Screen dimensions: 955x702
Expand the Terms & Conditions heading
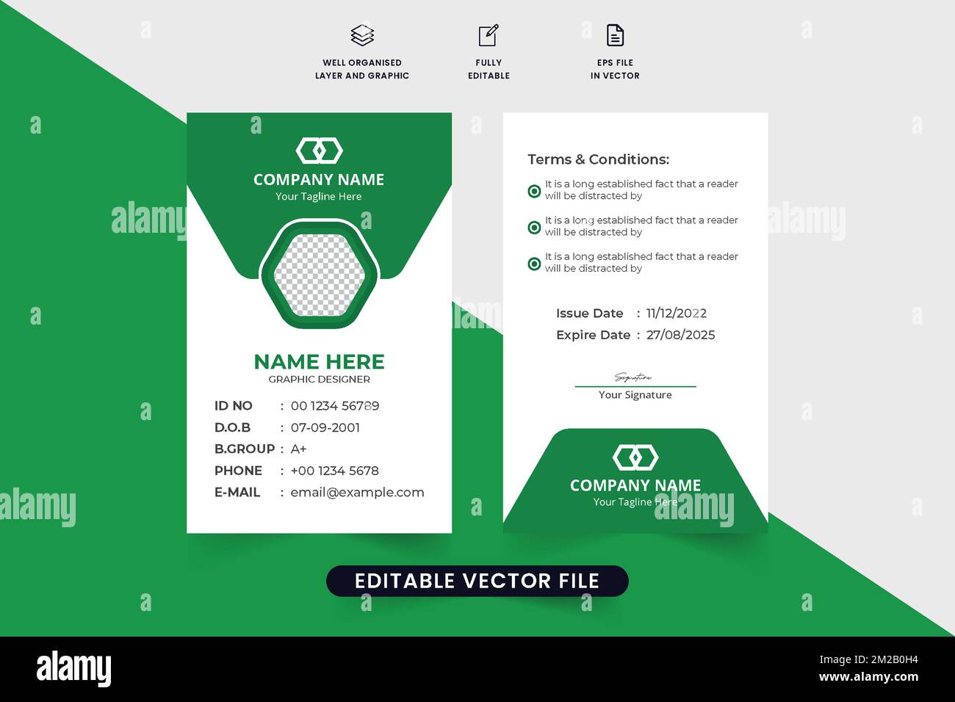(598, 159)
